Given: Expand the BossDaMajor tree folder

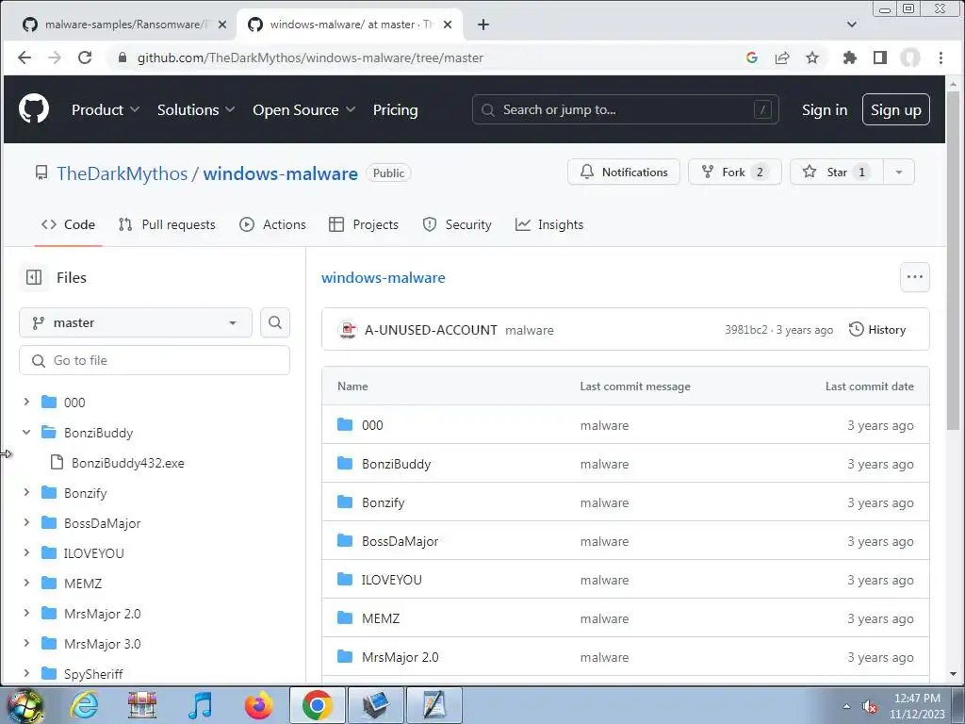Looking at the screenshot, I should tap(26, 522).
